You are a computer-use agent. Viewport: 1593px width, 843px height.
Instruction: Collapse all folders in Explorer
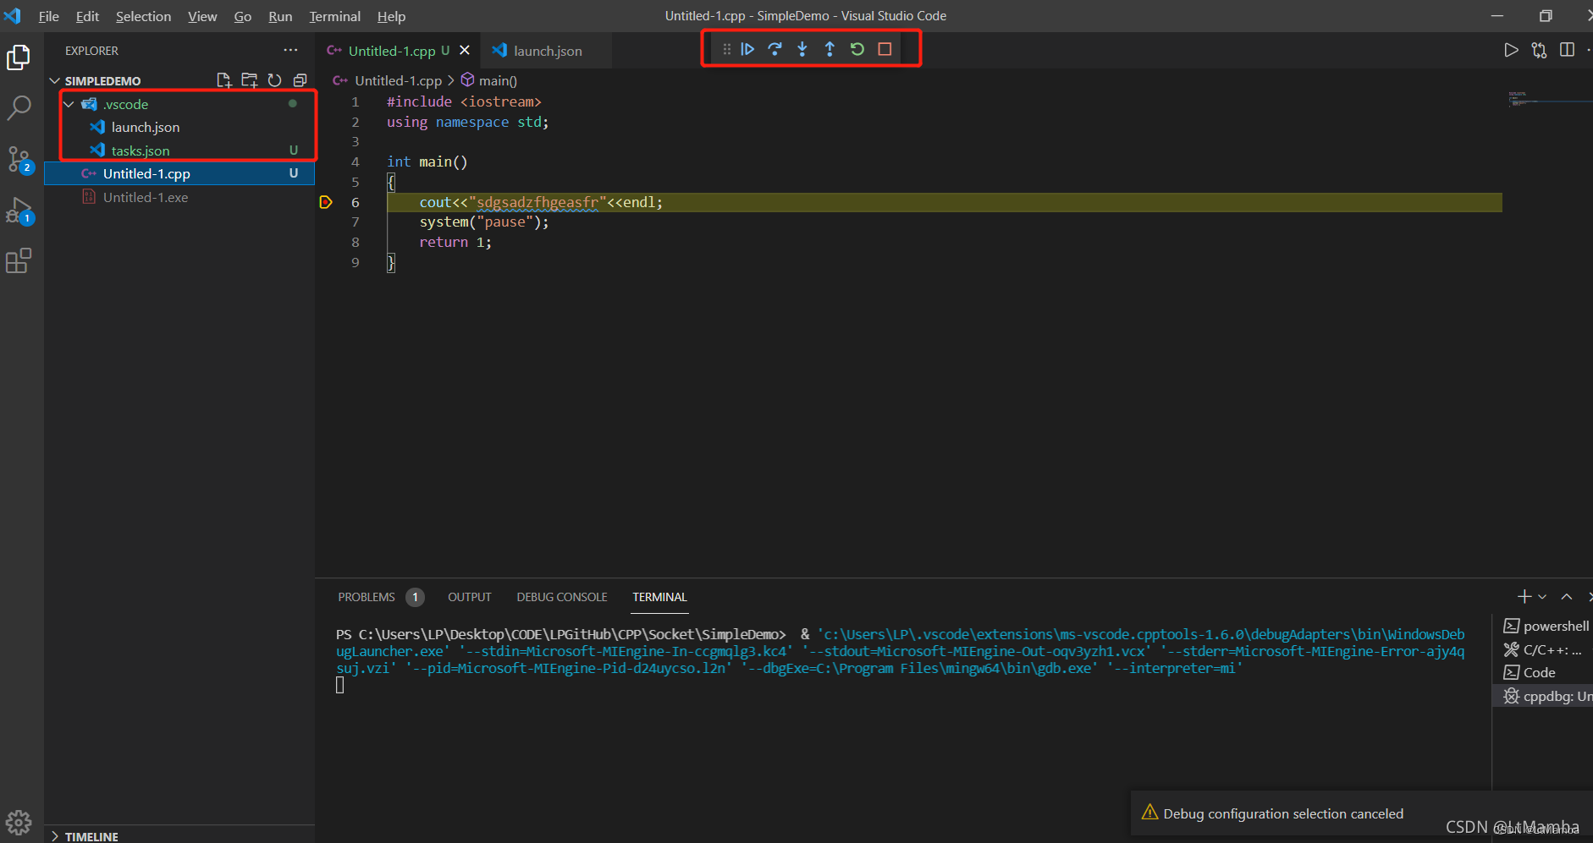[300, 80]
